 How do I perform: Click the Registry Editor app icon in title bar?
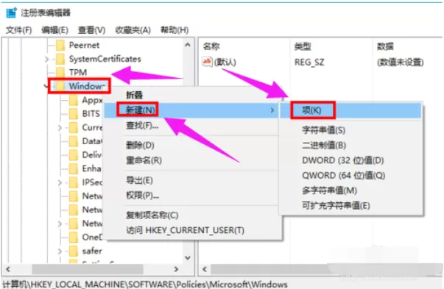pyautogui.click(x=11, y=13)
